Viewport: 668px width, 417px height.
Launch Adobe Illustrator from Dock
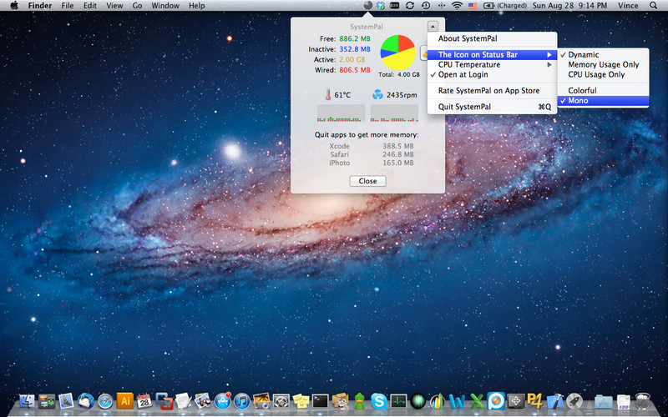(x=124, y=401)
